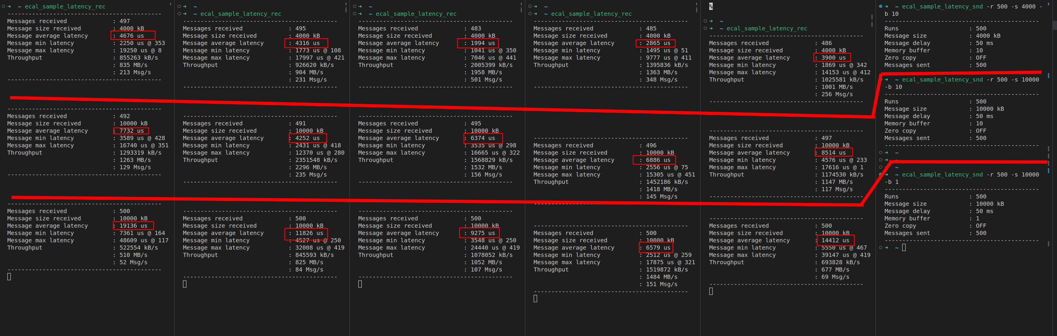This screenshot has width=1057, height=336.
Task: Click the prompt circle beside ecal_sample_latency_rec in first pane
Action: (x=3, y=6)
